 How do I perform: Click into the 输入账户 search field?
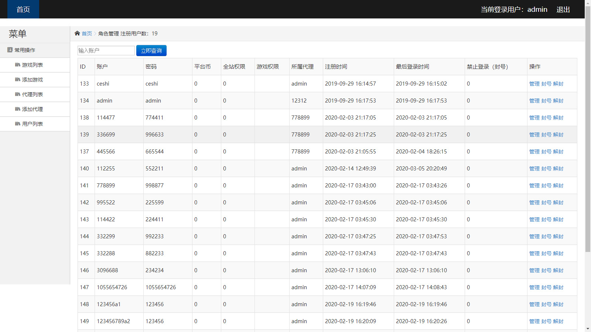pyautogui.click(x=106, y=51)
